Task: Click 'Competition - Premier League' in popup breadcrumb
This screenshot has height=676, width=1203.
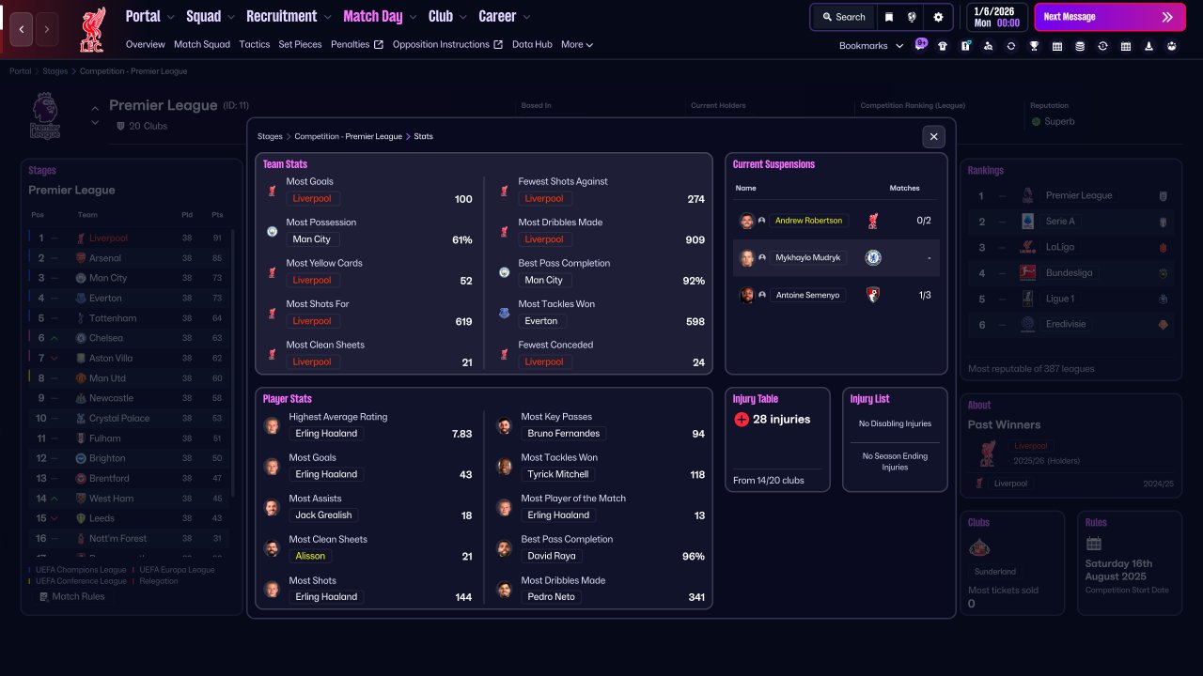Action: (348, 136)
